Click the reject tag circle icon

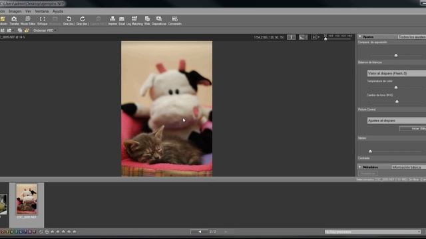[x=41, y=232]
